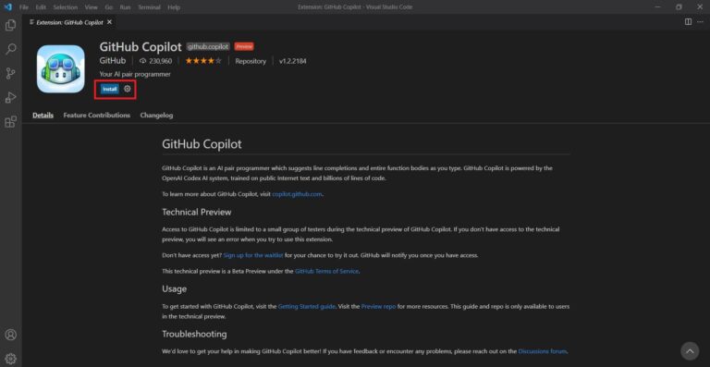Viewport: 710px width, 367px height.
Task: Switch to the Changelog tab
Action: 156,116
